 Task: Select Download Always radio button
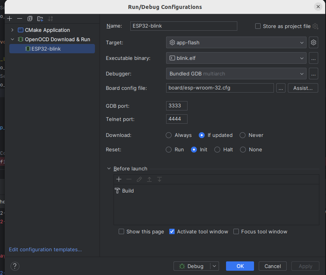pyautogui.click(x=168, y=135)
